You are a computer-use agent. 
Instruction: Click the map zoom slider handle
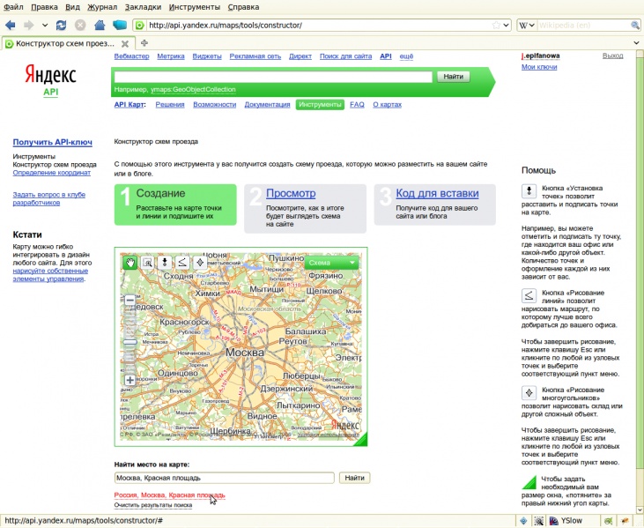130,342
